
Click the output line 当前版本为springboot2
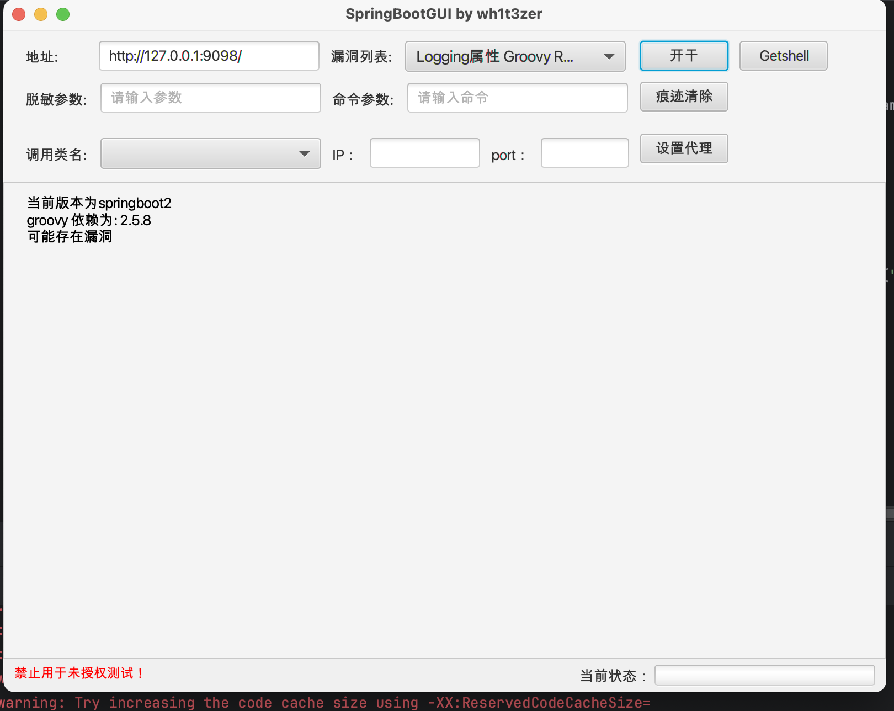click(x=99, y=203)
